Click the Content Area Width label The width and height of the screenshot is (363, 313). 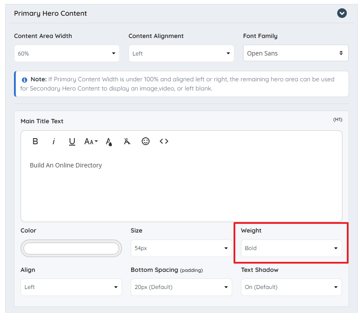coord(43,36)
